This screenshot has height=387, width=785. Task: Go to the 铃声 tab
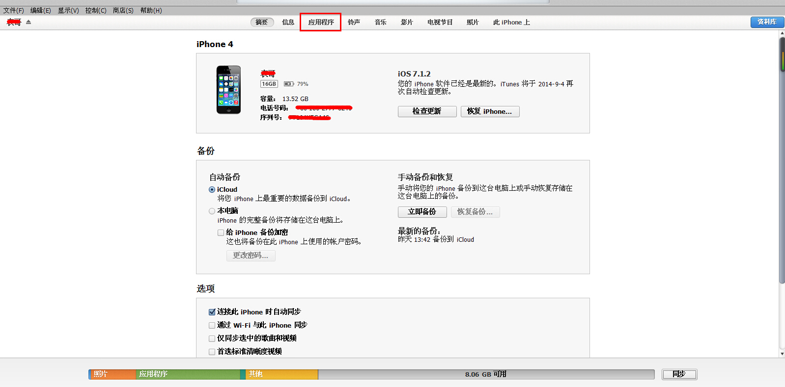[354, 22]
